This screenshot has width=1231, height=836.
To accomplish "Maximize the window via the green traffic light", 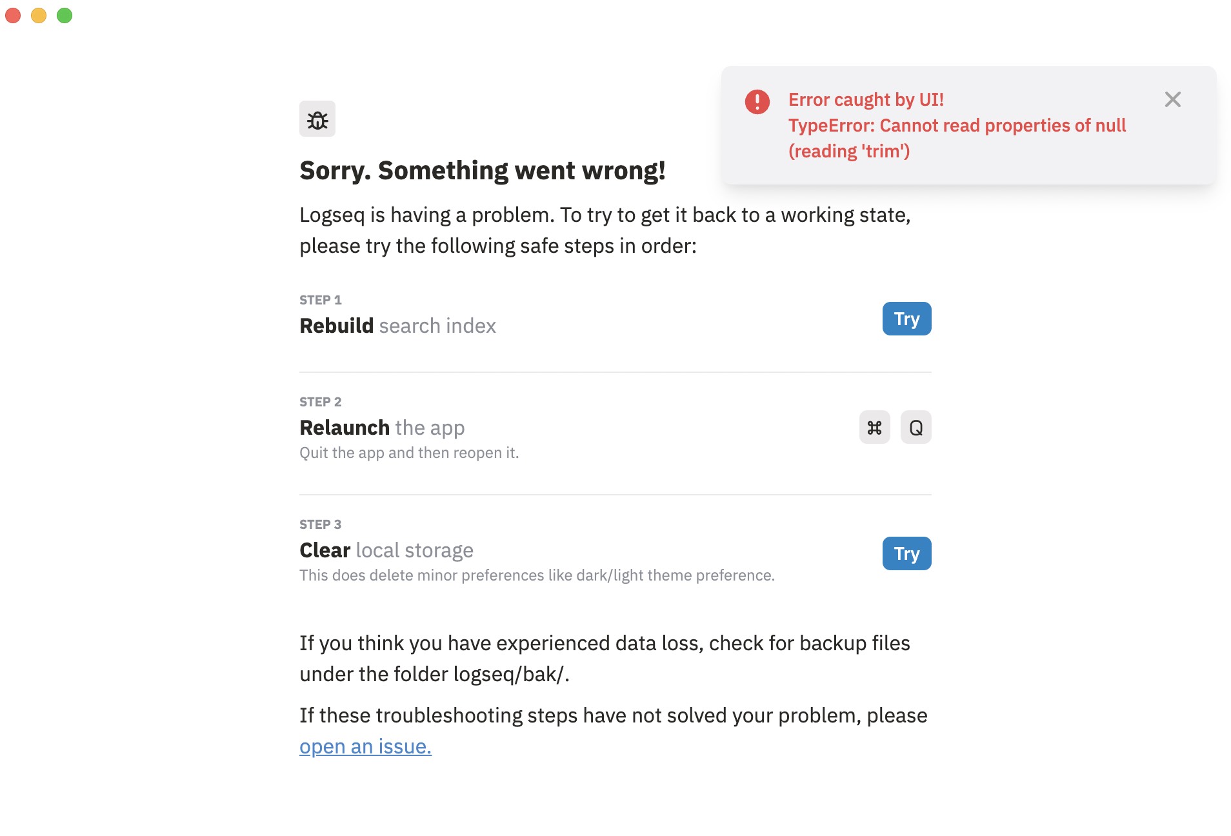I will pyautogui.click(x=65, y=15).
